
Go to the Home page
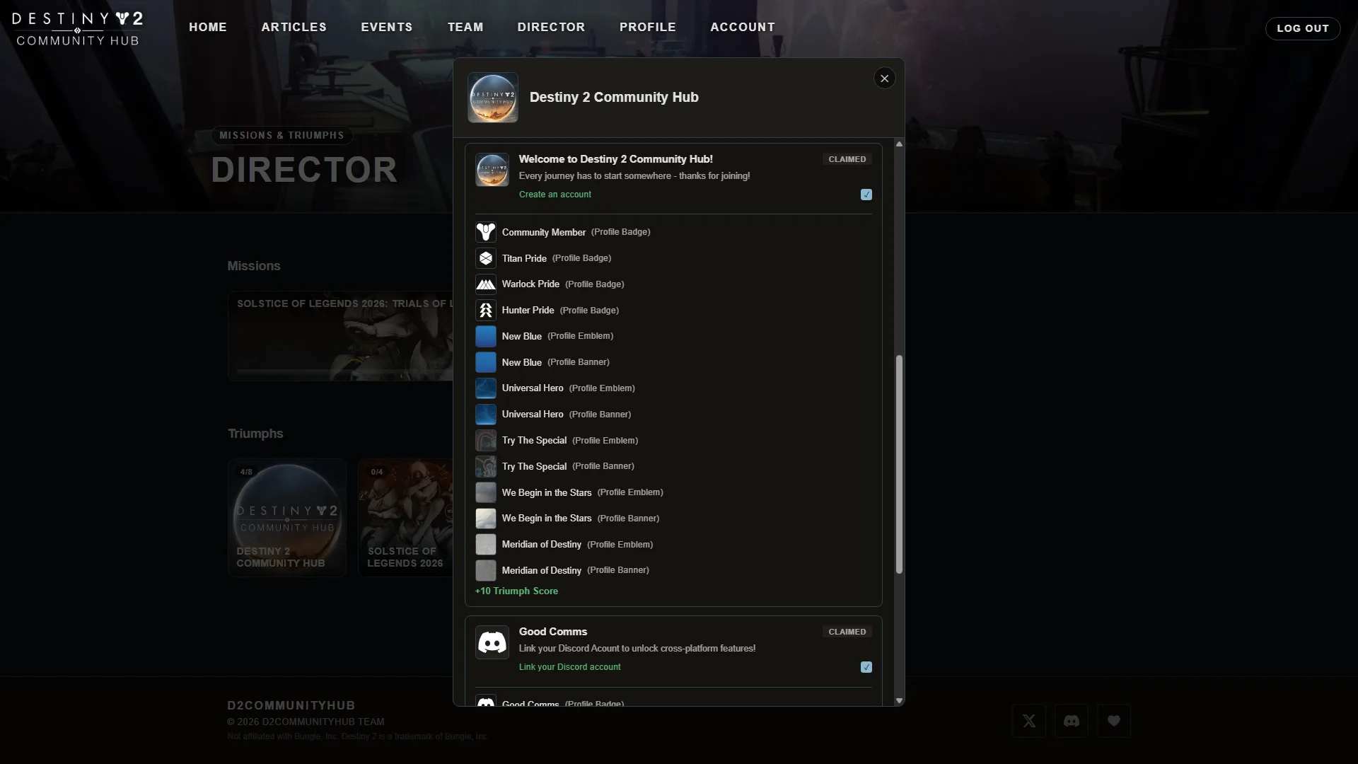(x=208, y=27)
